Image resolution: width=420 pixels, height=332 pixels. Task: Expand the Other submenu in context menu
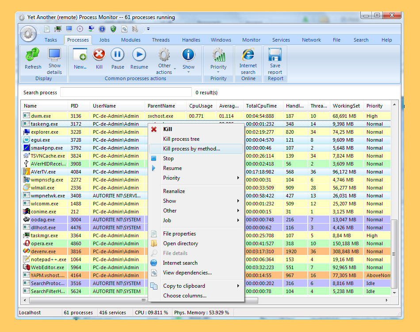(x=196, y=211)
